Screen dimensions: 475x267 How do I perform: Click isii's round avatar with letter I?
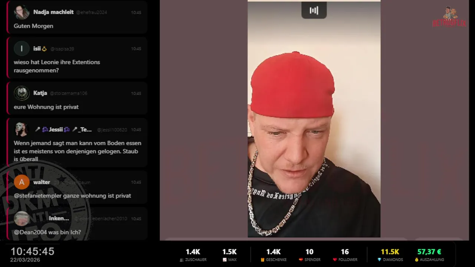(x=22, y=49)
